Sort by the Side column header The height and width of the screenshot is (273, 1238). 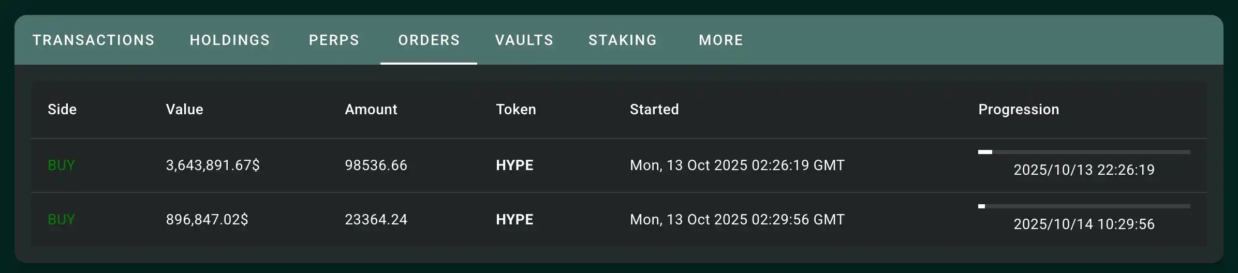pyautogui.click(x=62, y=110)
